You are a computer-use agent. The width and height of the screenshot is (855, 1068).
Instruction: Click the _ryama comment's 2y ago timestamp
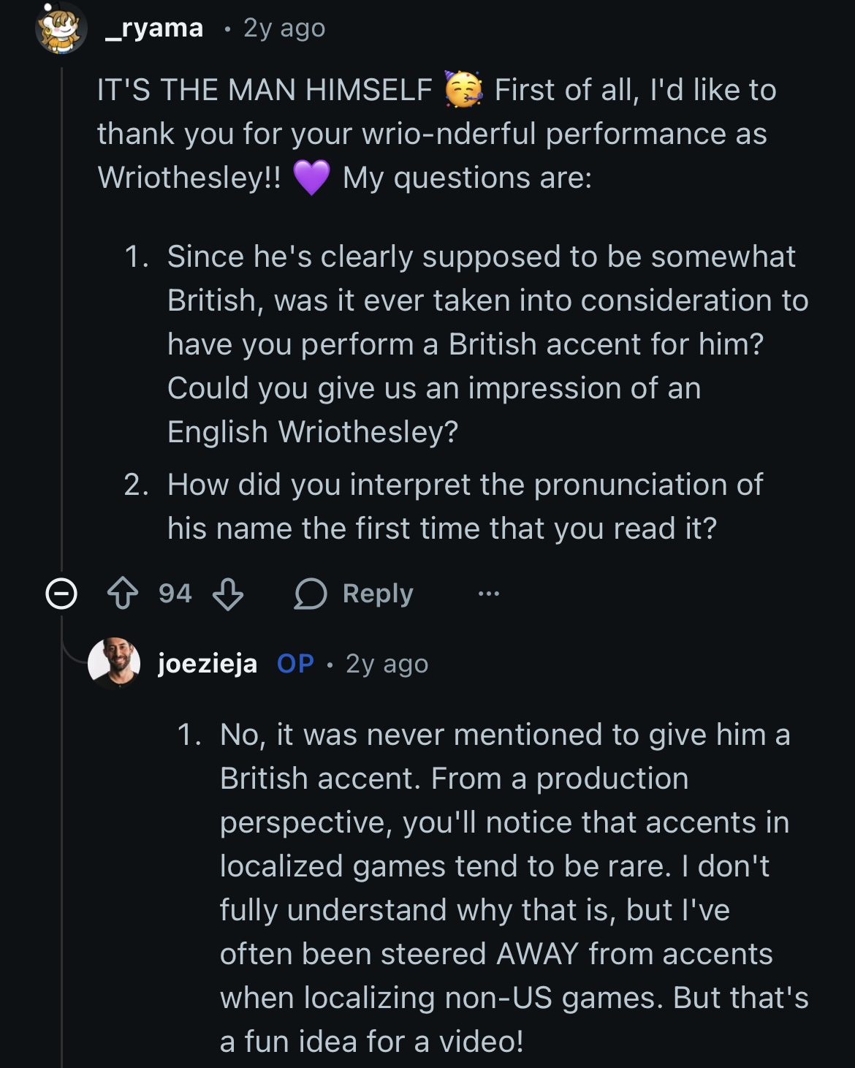pyautogui.click(x=284, y=29)
